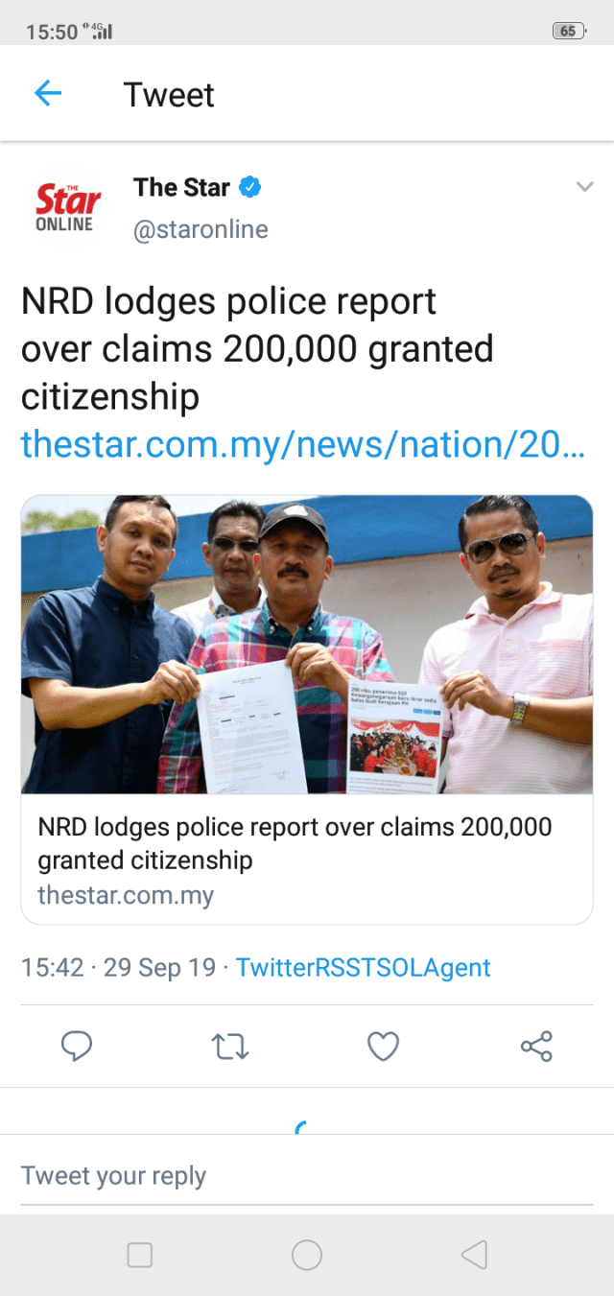The height and width of the screenshot is (1296, 614).
Task: Tap the 15:42 · 29 Sep 19 timestamp
Action: [x=118, y=967]
